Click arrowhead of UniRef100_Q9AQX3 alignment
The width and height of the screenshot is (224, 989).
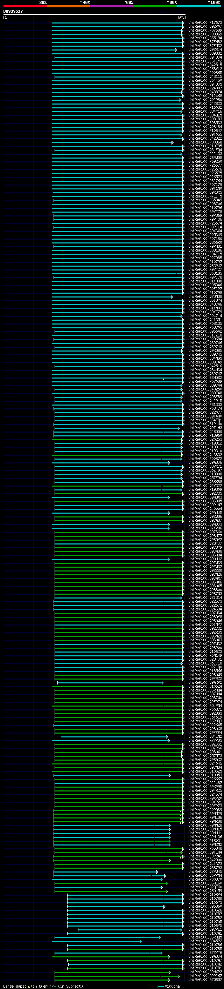point(169,497)
